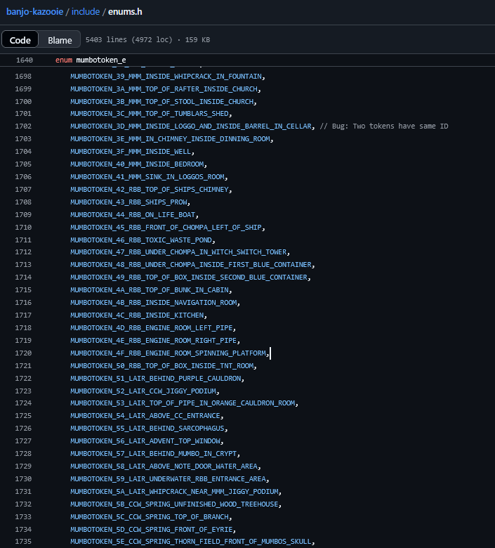
Task: Click MUMBOTOKEN_4C_RBB_INSIDE_KITCHEN
Action: (x=137, y=315)
